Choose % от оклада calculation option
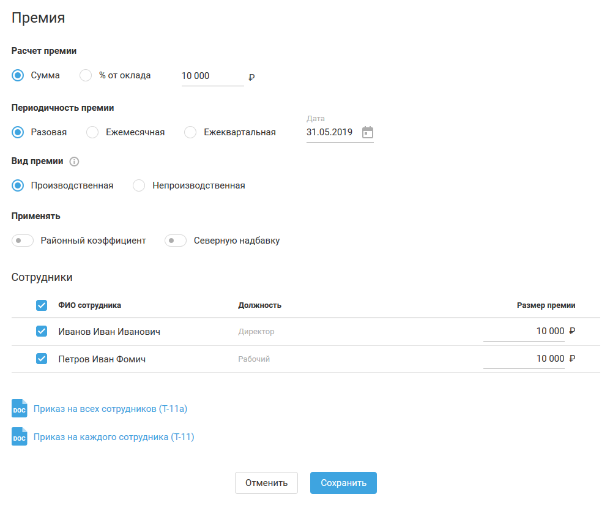Screen dimensions: 610x508 (86, 75)
